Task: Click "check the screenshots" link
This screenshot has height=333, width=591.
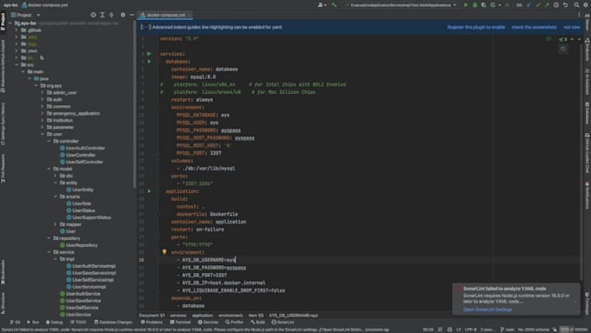Action: [535, 27]
